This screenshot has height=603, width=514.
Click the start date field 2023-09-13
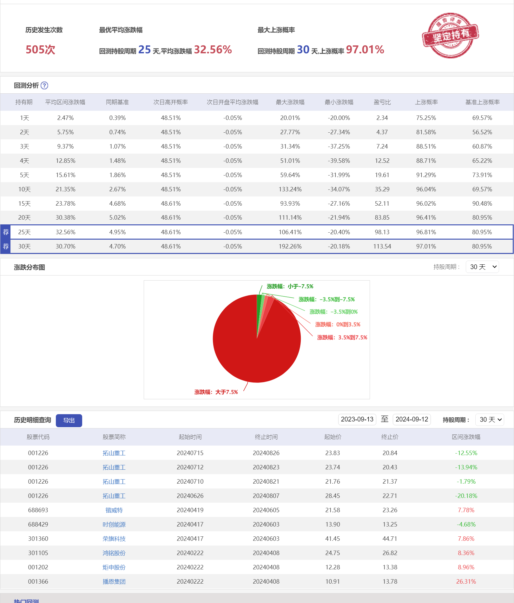(357, 420)
